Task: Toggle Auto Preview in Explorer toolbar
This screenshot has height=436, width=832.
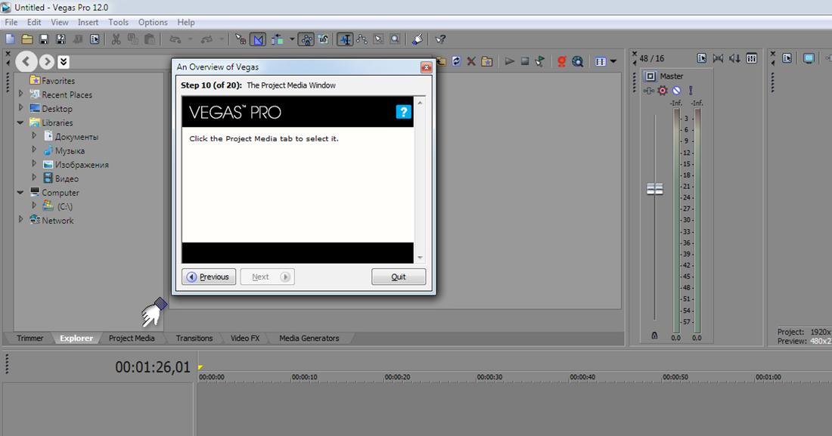Action: point(540,61)
